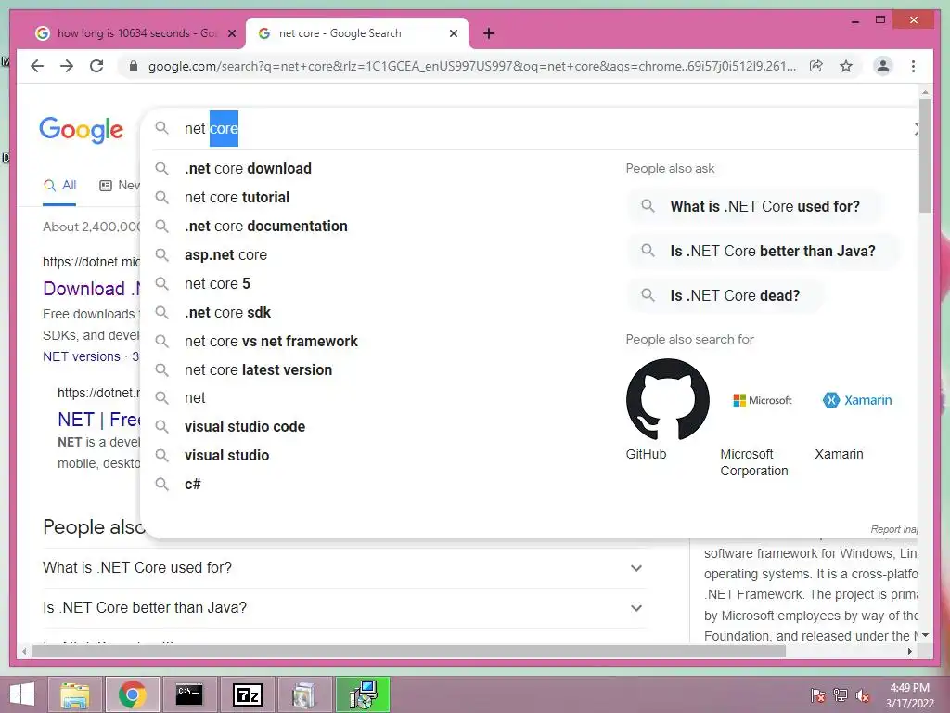
Task: Open 'NET versions' sublink
Action: (x=82, y=356)
